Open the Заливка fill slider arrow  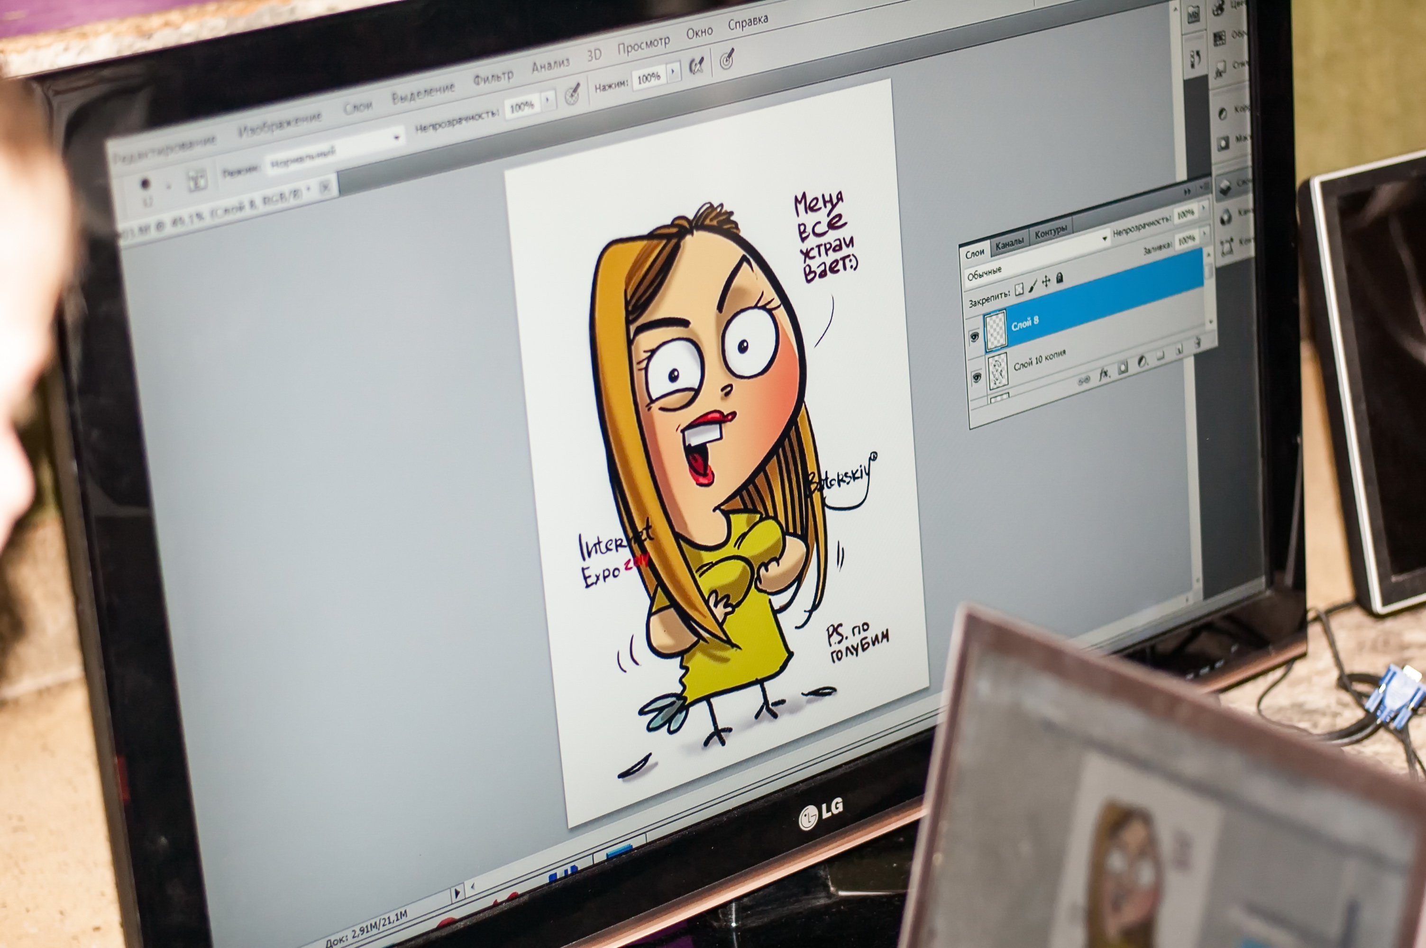pyautogui.click(x=1206, y=234)
